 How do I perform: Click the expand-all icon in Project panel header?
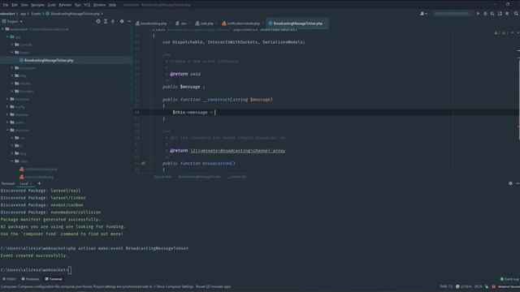point(106,21)
